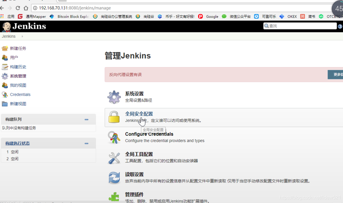343x203 pixels.
Task: Click the 新建任务 icon in sidebar
Action: (5, 48)
